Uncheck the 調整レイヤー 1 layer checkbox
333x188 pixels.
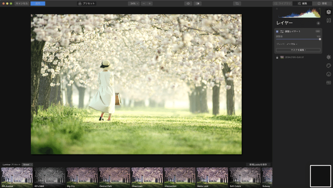(277, 32)
